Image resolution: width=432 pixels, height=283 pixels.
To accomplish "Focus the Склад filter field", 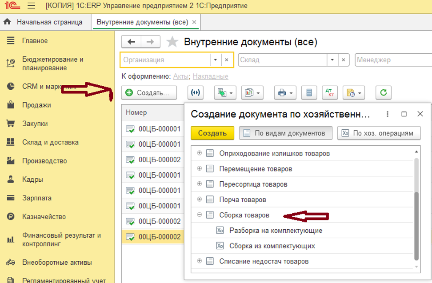I will point(283,60).
